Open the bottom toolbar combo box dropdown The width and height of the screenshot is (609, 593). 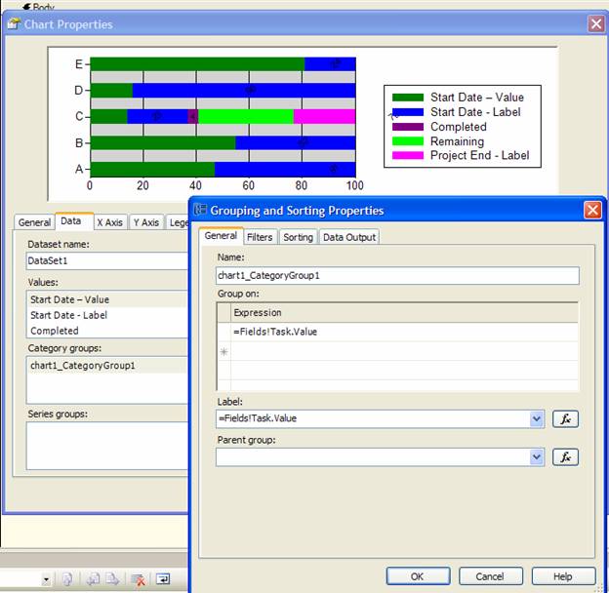(x=46, y=579)
